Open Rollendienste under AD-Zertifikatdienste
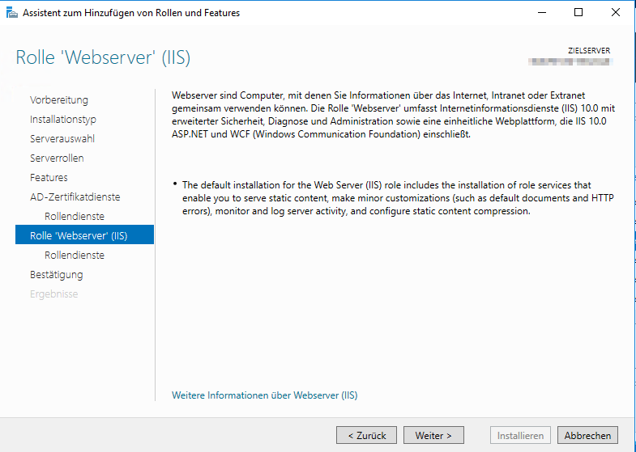Image resolution: width=636 pixels, height=452 pixels. coord(75,217)
